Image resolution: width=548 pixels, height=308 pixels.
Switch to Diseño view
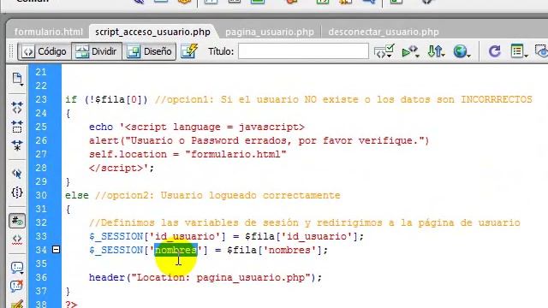coord(150,51)
